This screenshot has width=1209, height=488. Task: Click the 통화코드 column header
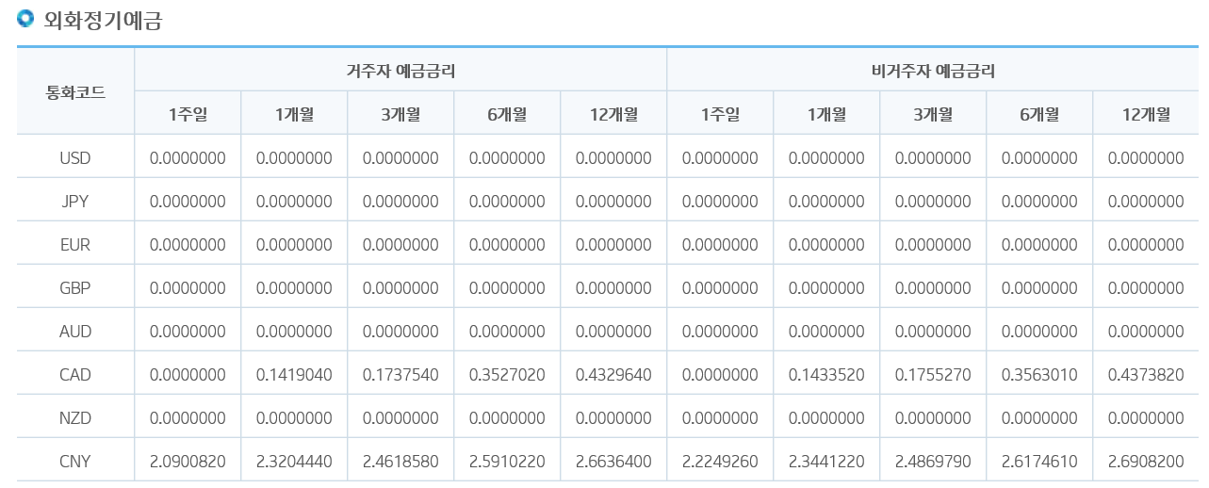[x=75, y=92]
